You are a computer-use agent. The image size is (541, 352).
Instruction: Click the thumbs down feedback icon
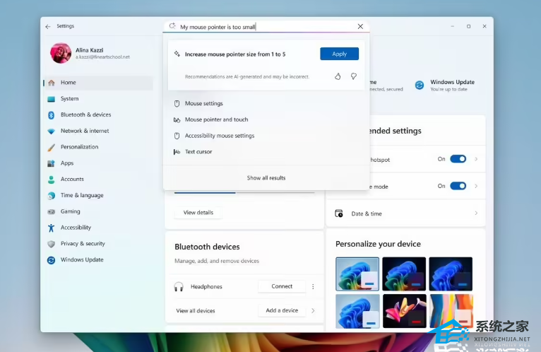click(354, 76)
